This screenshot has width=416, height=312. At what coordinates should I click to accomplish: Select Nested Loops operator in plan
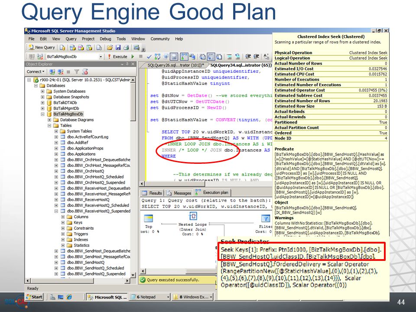tap(192, 224)
